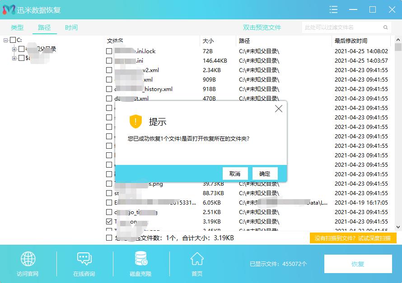Select the 磁盘克隆 disk icon
This screenshot has width=402, height=283.
tap(140, 258)
